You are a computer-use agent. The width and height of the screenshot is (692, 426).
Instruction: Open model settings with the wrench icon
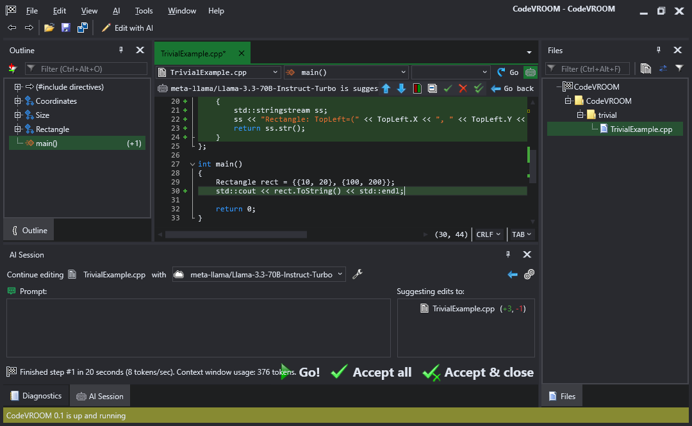(x=358, y=274)
